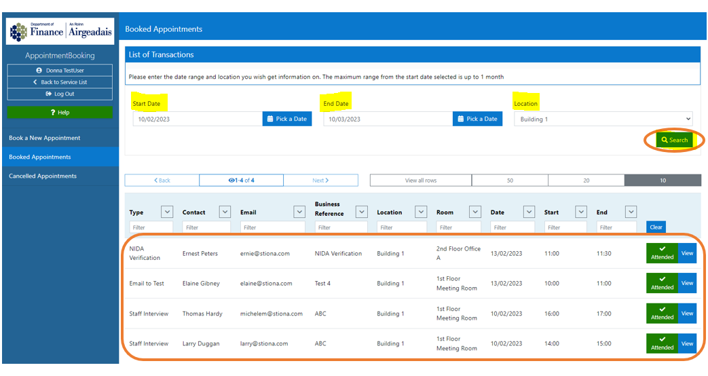
Task: Open the Date column dropdown arrow
Action: tap(529, 212)
